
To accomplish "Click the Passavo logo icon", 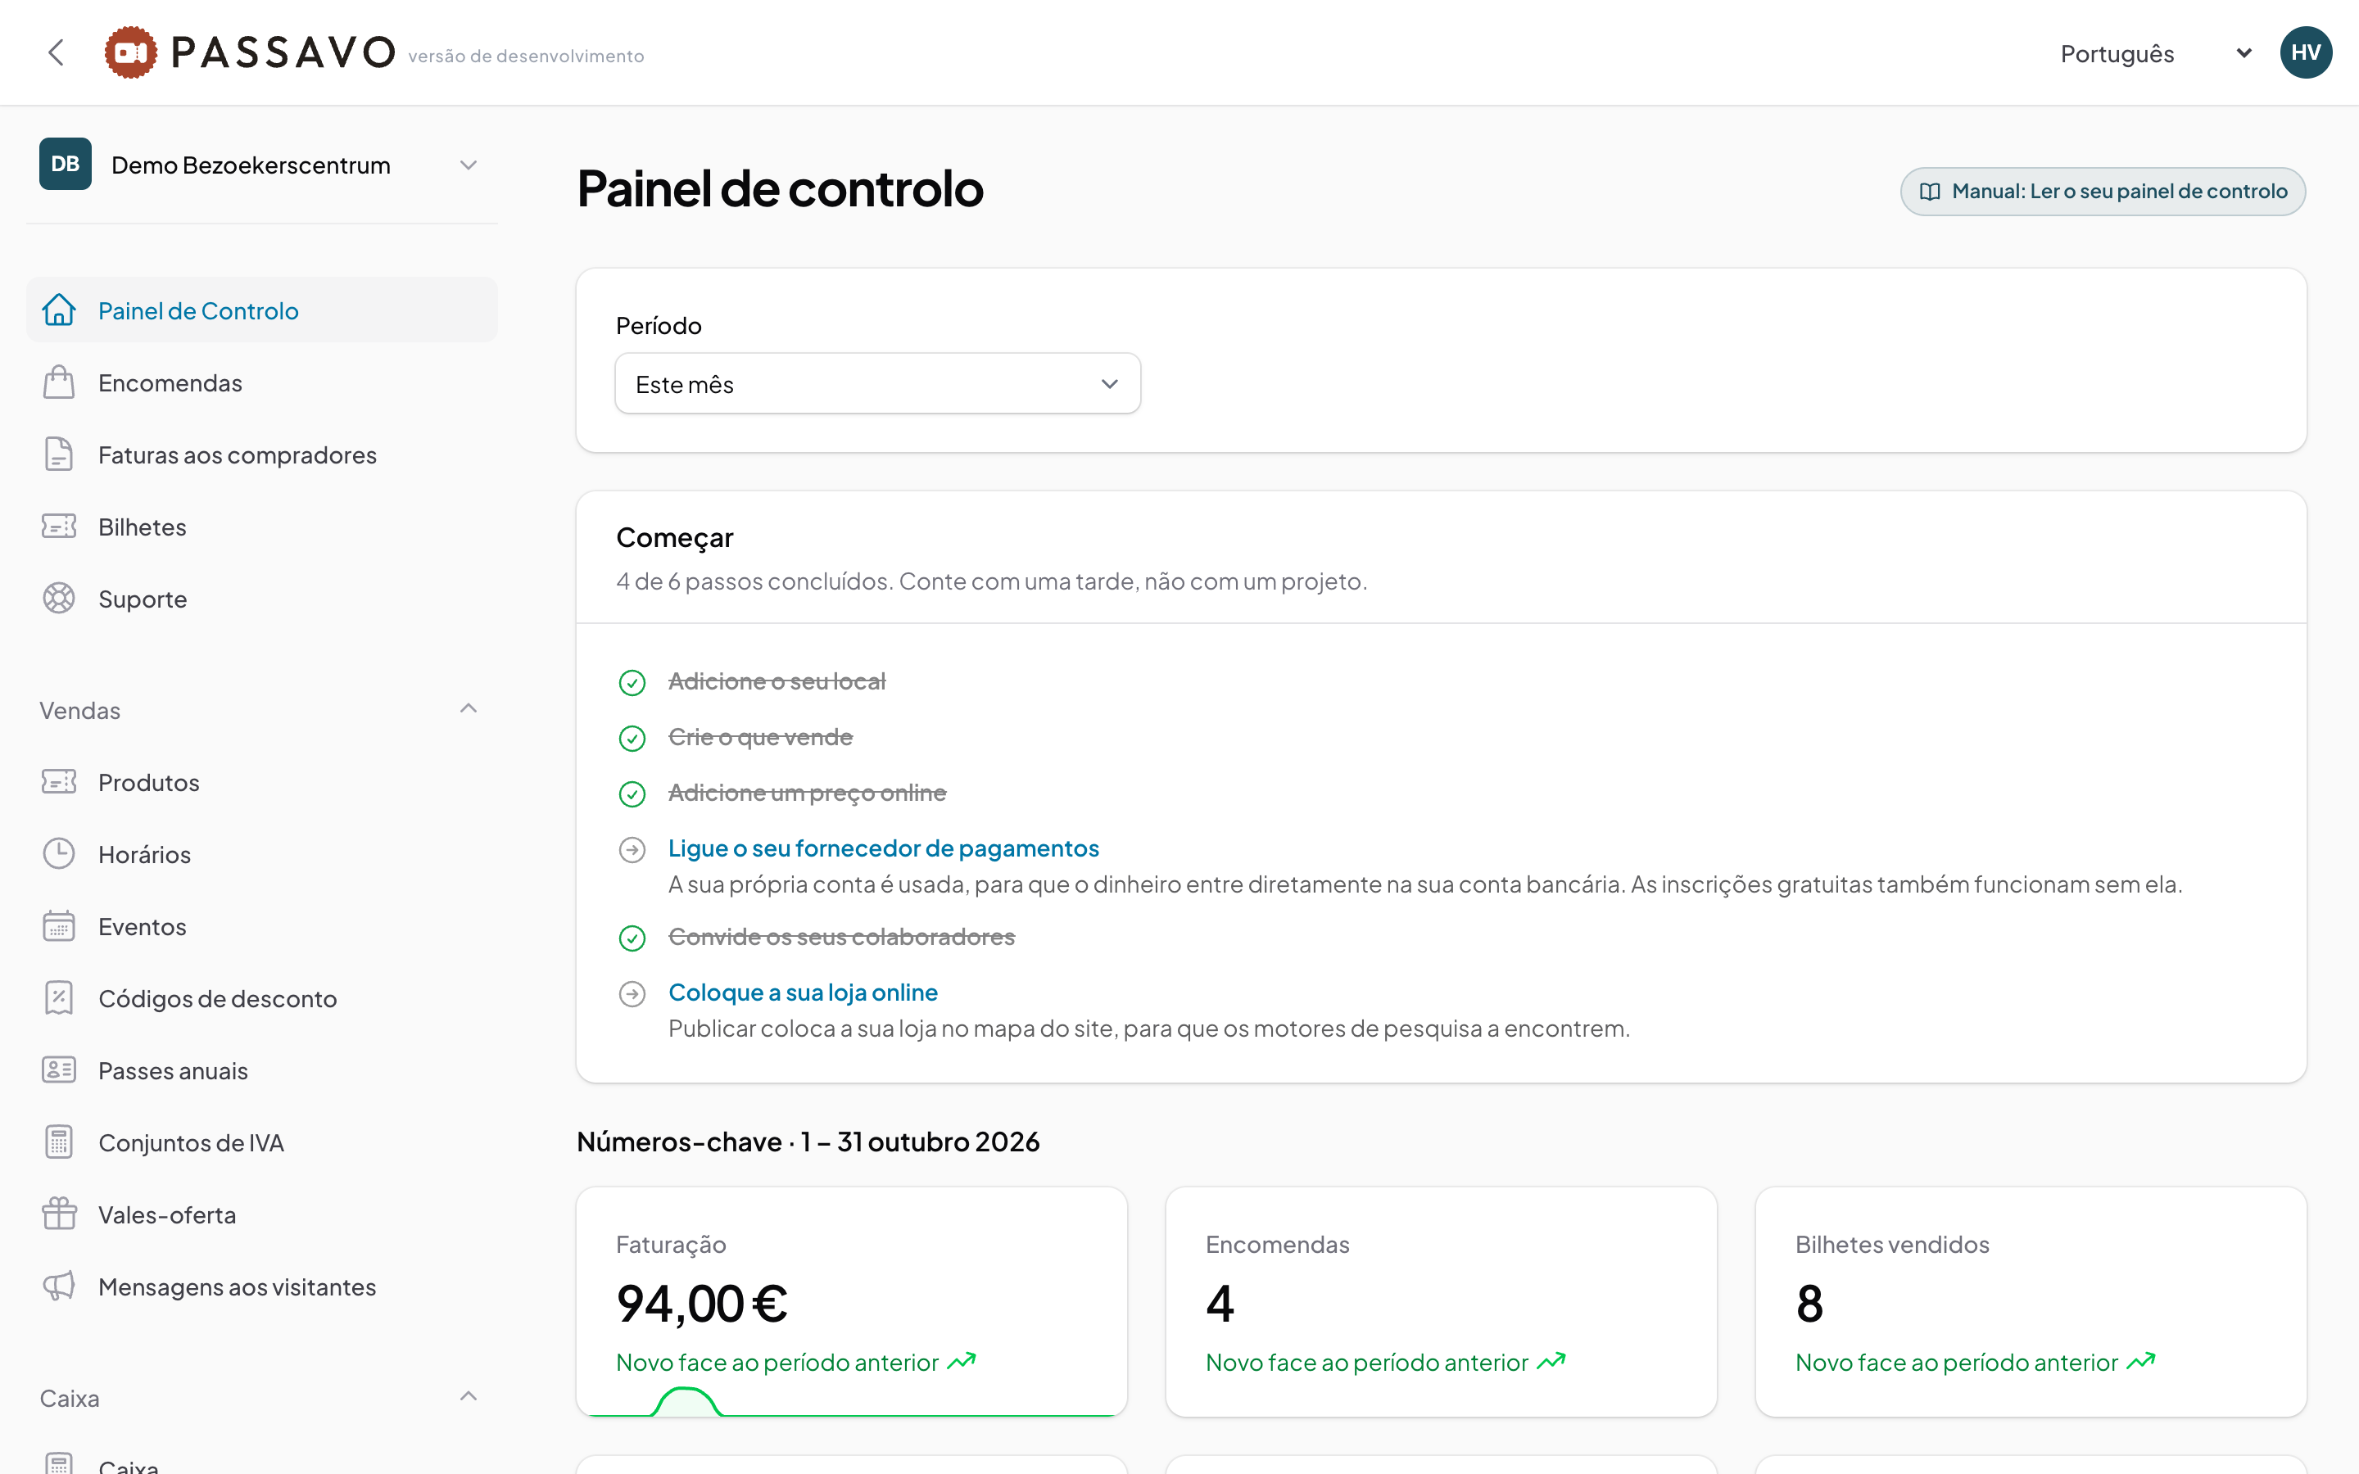I will tap(130, 52).
